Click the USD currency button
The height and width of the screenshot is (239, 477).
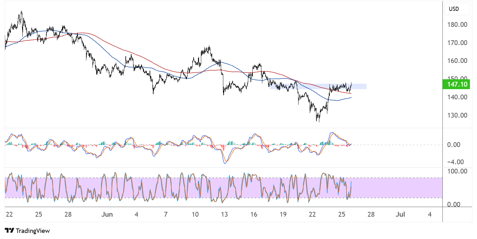point(457,9)
